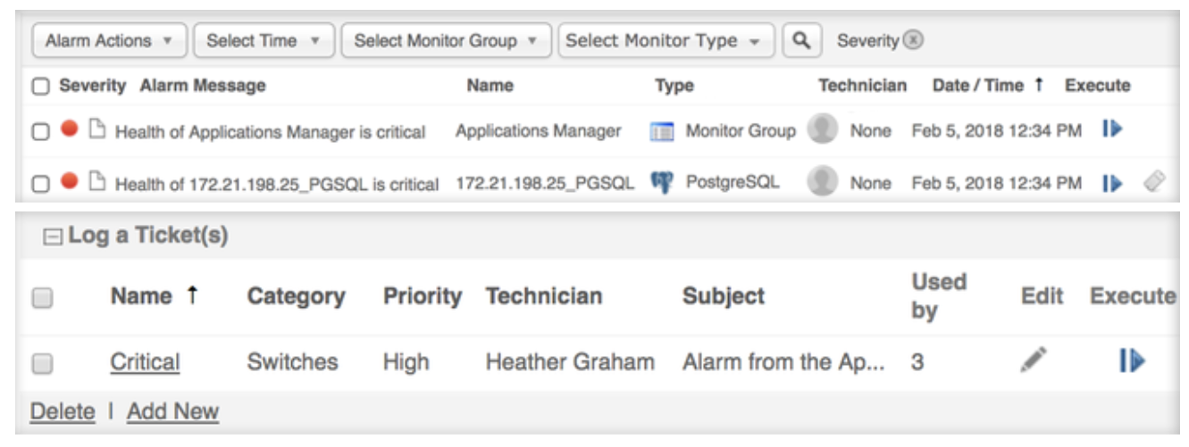1189x447 pixels.
Task: Execute action for PostgreSQL alarm
Action: pos(1111,183)
